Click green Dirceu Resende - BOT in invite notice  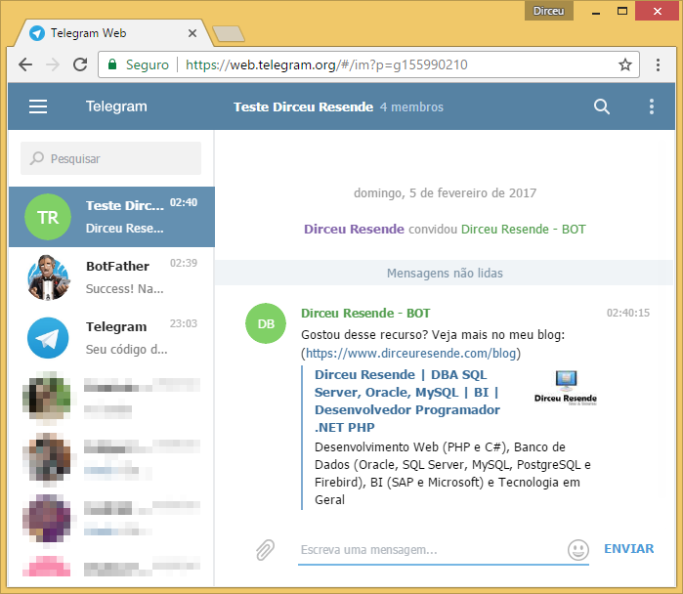coord(523,229)
